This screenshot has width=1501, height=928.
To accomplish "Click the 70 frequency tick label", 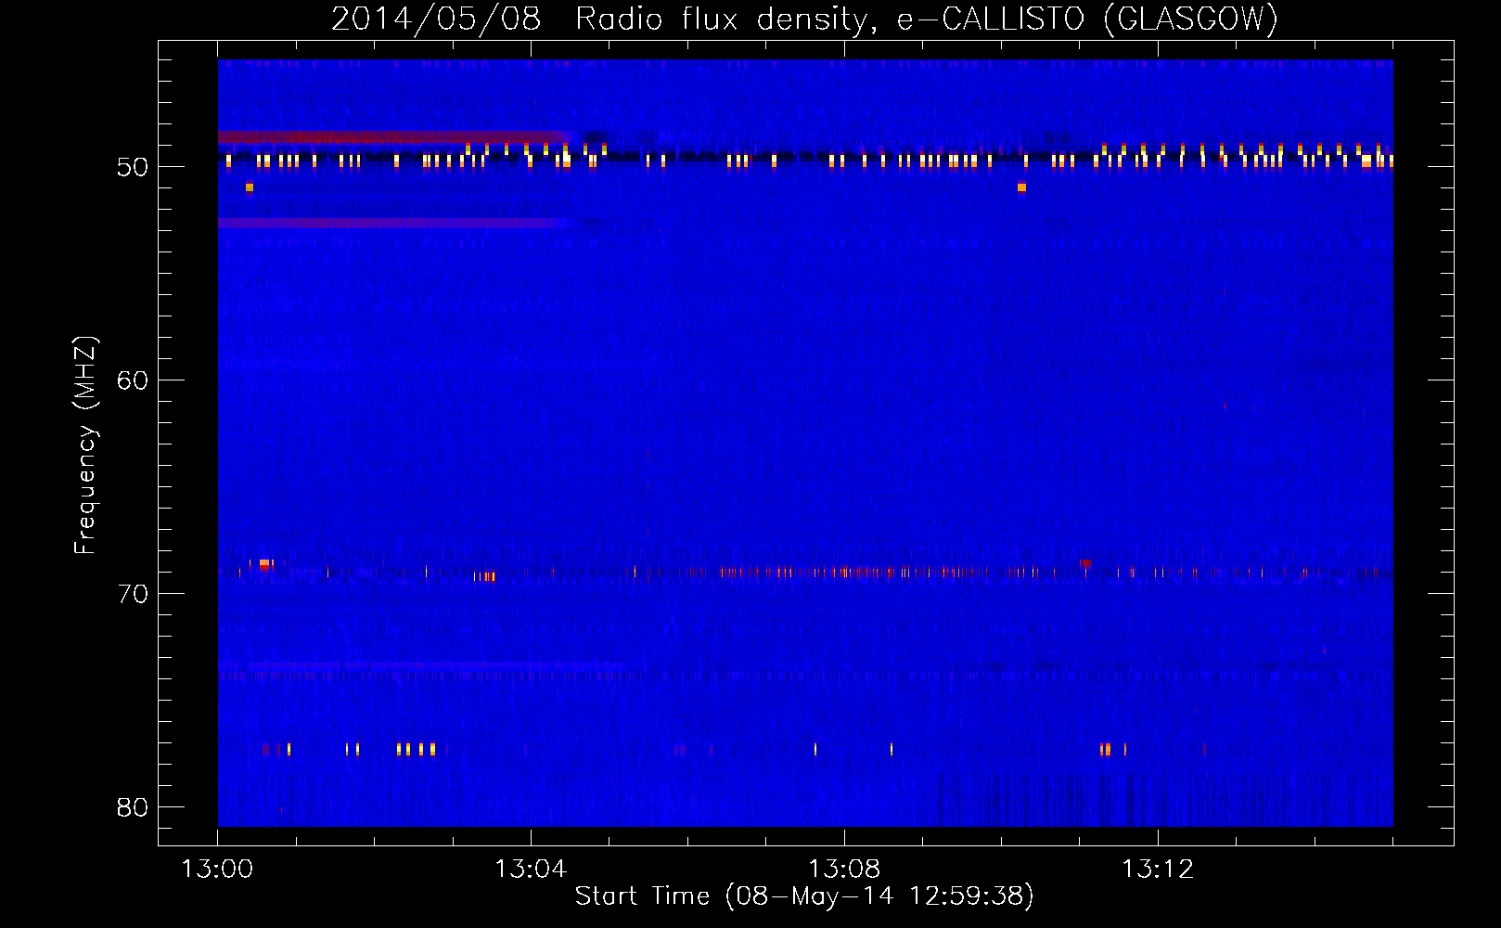I will pos(133,594).
